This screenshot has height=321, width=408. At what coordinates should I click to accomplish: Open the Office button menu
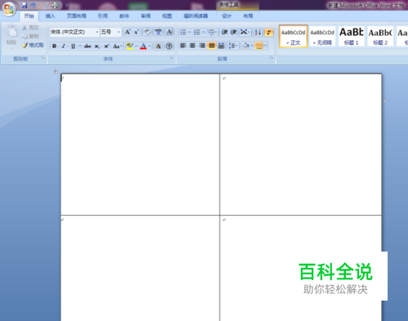(9, 9)
